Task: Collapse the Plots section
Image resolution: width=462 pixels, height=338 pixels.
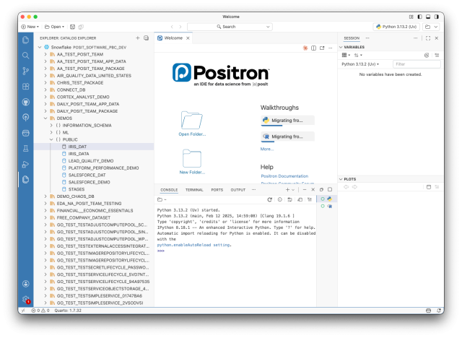Action: (x=341, y=179)
